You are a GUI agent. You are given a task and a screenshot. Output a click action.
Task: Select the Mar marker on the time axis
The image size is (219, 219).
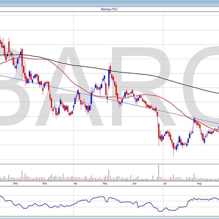44,184
